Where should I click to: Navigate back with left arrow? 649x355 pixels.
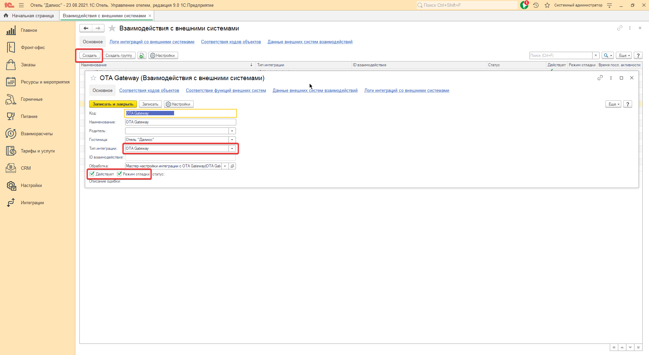click(x=86, y=28)
